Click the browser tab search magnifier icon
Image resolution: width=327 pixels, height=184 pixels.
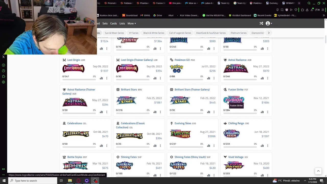tap(309, 3)
